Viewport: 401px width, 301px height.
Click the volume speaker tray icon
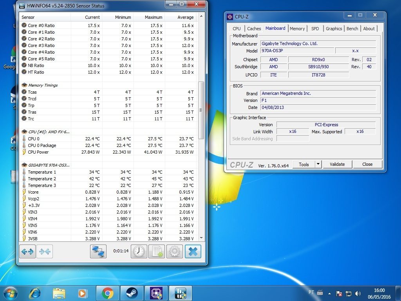[358, 294]
